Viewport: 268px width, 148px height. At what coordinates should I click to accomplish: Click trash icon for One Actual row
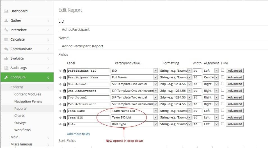pos(65,84)
